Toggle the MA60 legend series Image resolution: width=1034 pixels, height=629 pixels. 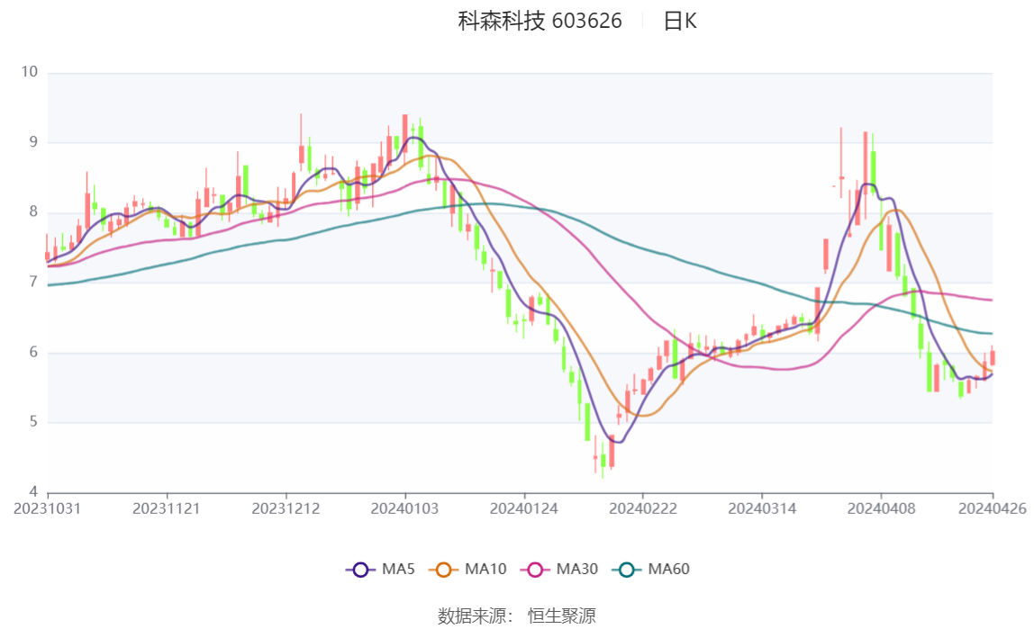[651, 569]
